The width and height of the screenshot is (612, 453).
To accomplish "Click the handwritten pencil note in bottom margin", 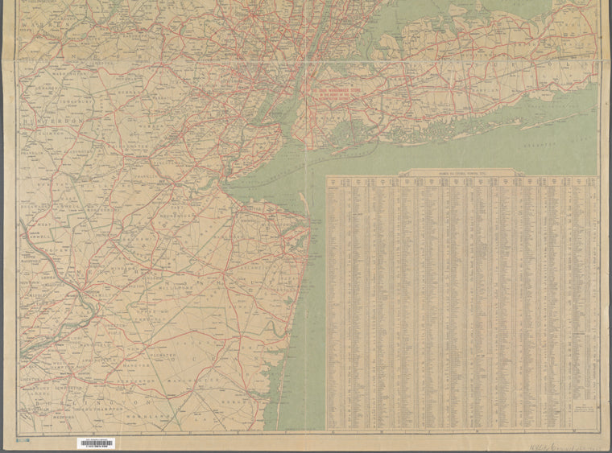I will click(564, 446).
